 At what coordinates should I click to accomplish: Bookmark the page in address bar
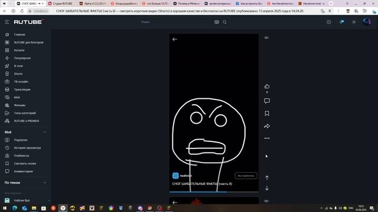click(x=330, y=11)
